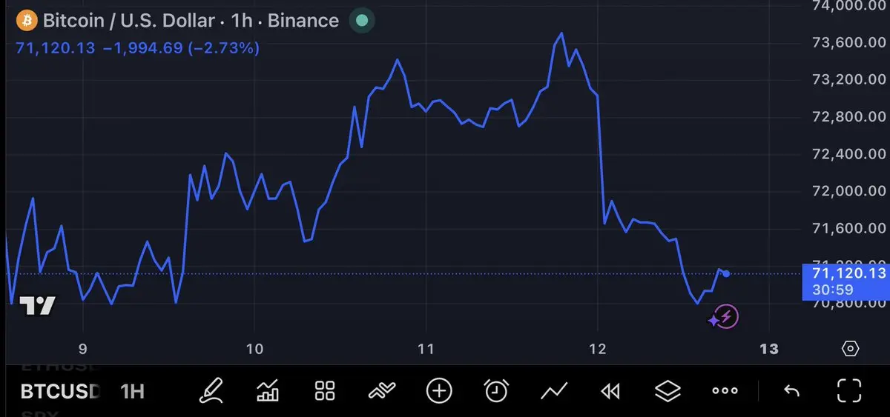890x417 pixels.
Task: Create an alert with the alarm clock icon
Action: (x=496, y=390)
